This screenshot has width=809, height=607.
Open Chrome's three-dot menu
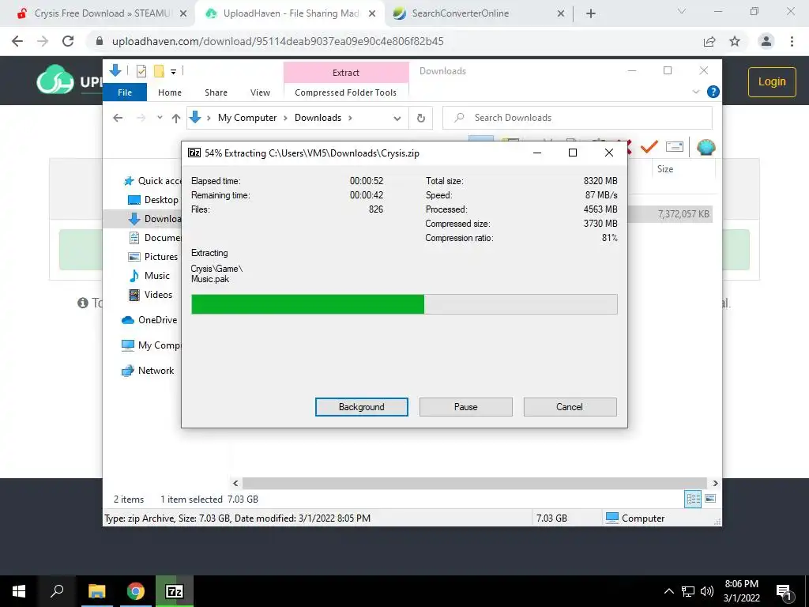pyautogui.click(x=792, y=41)
